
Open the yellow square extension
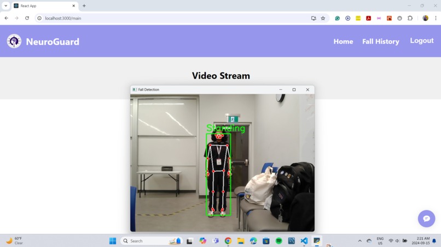click(358, 18)
